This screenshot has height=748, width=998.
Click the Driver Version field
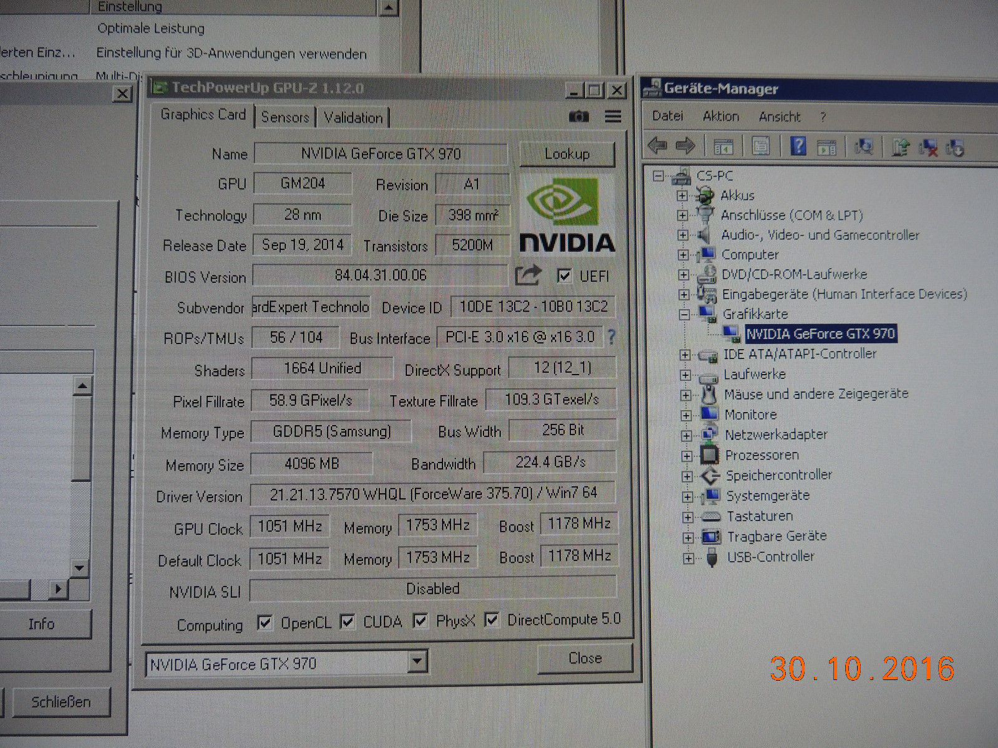pos(434,494)
